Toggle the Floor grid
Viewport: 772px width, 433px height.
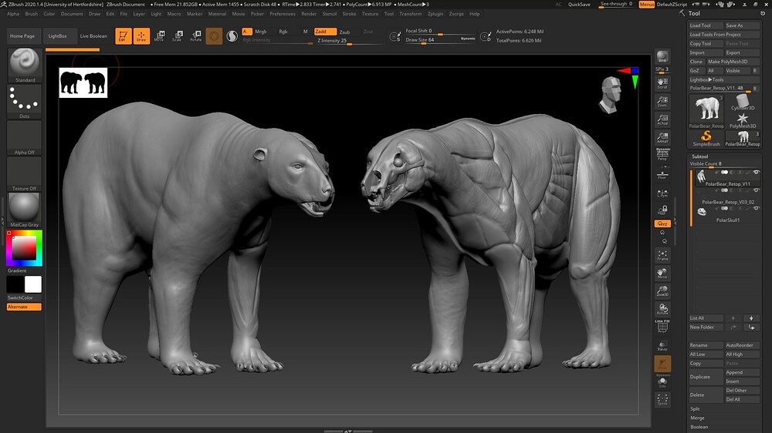[x=662, y=175]
